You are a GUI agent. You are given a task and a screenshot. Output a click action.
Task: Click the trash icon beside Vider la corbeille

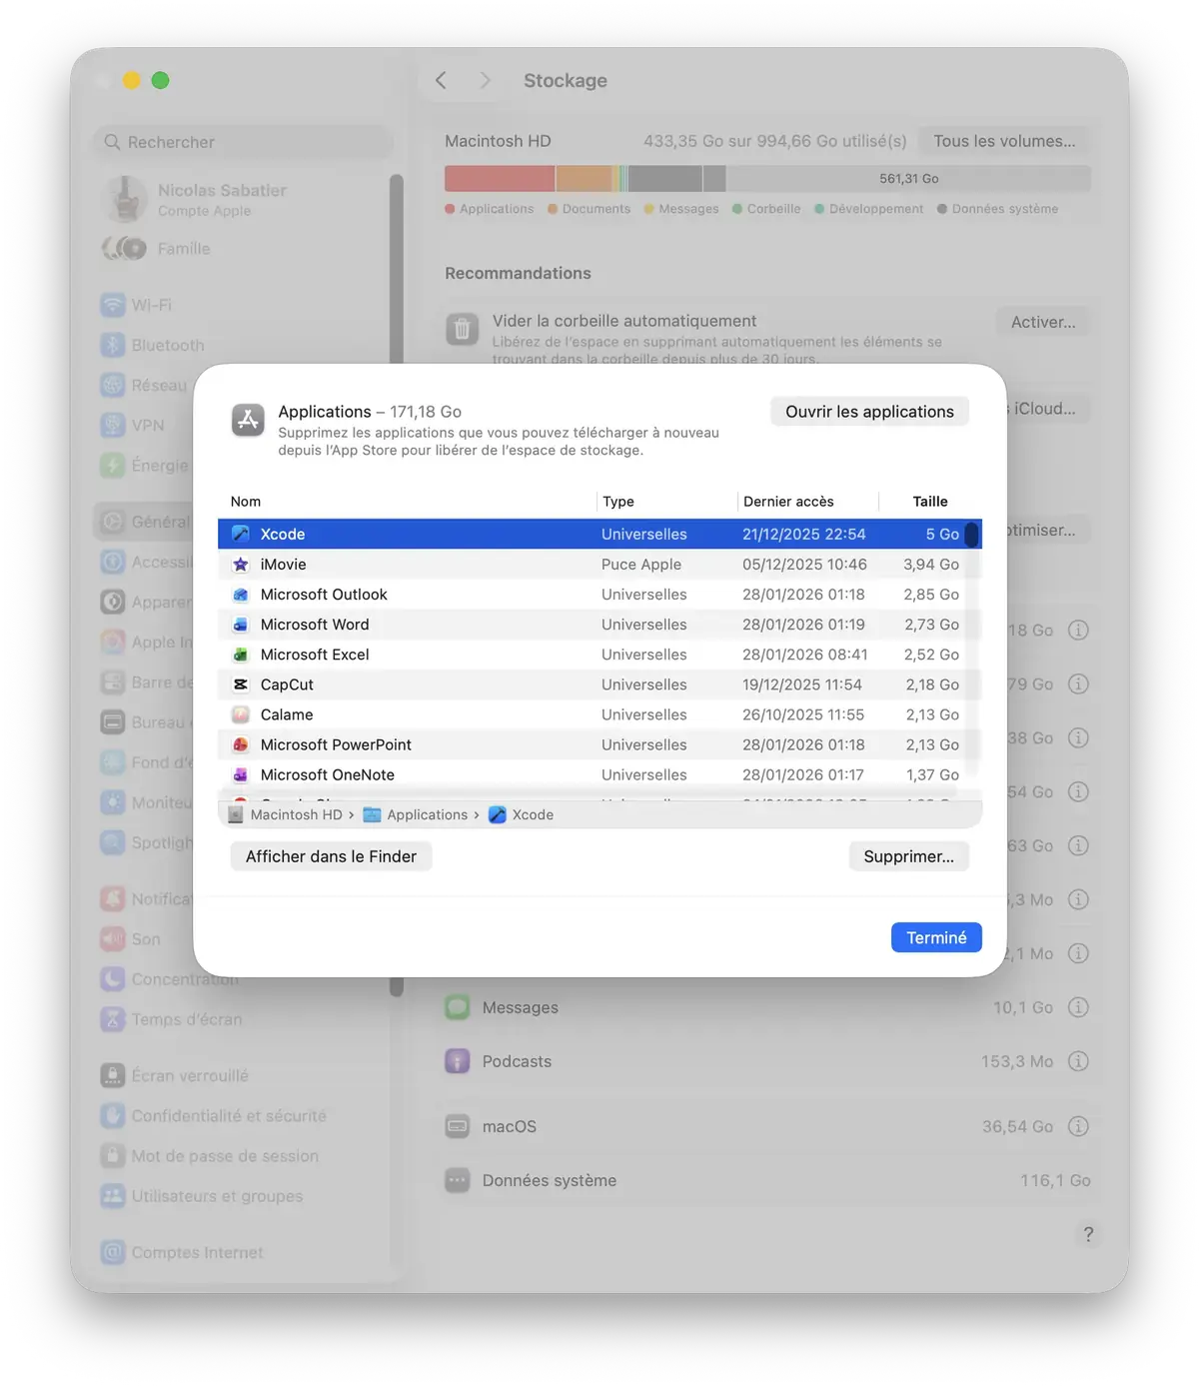[x=462, y=327]
